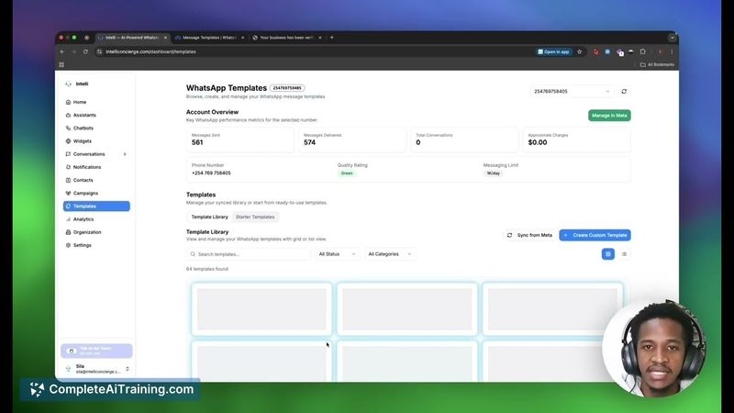Click the refresh icon beside phone number selector
This screenshot has width=734, height=413.
[x=624, y=91]
